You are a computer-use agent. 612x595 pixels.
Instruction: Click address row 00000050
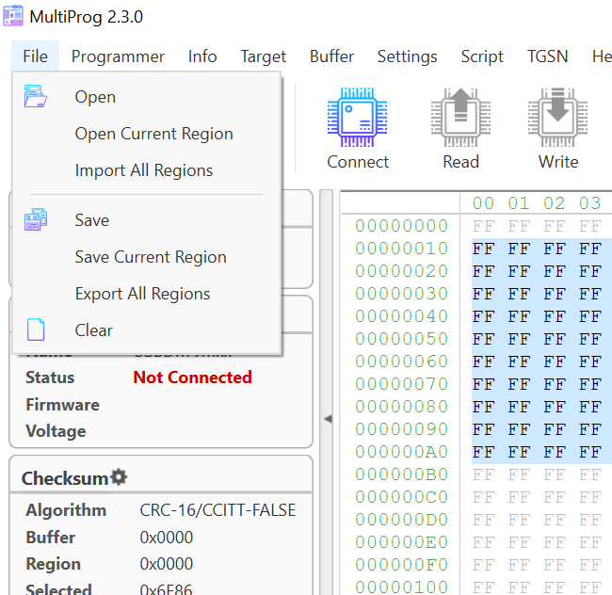pyautogui.click(x=401, y=339)
